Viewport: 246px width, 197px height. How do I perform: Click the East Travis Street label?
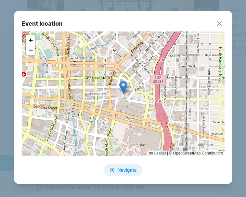pyautogui.click(x=97, y=78)
